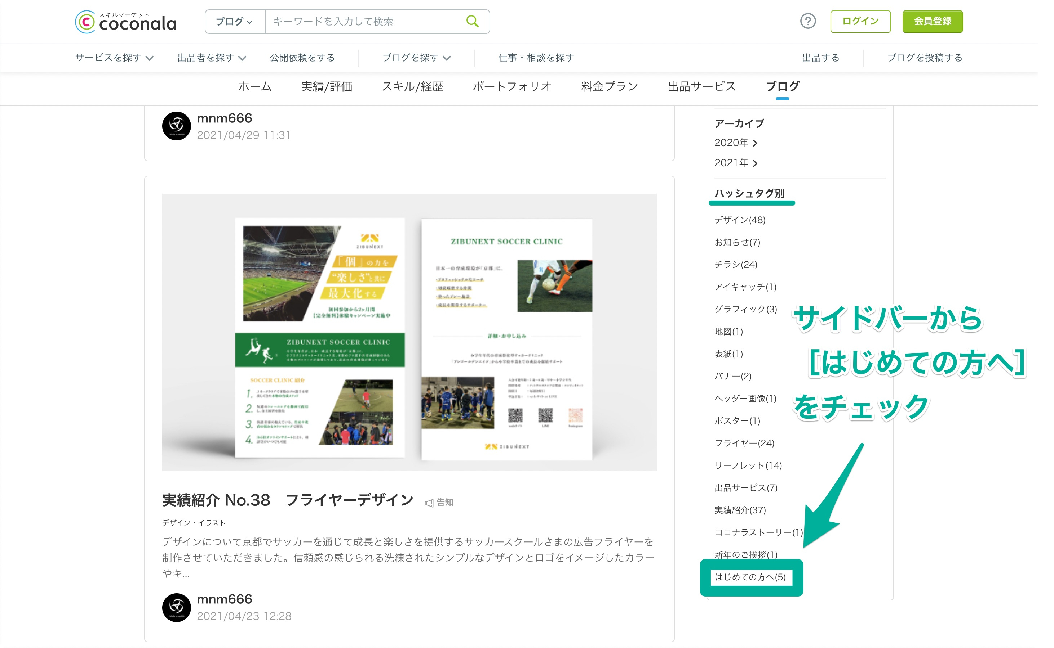Switch to the 料金プラン tab
1054x648 pixels.
[610, 86]
